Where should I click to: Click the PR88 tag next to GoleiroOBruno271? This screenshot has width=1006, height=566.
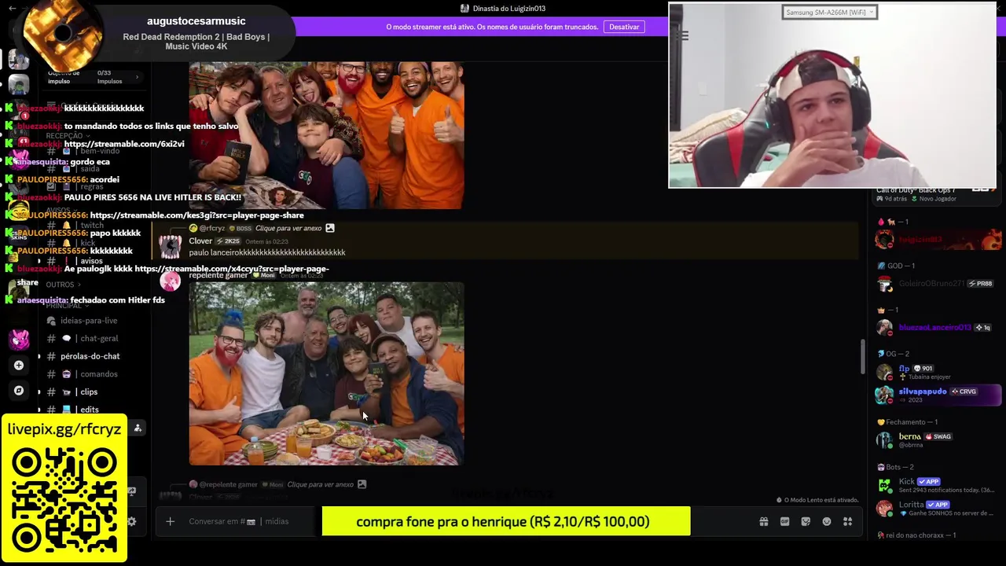(980, 283)
